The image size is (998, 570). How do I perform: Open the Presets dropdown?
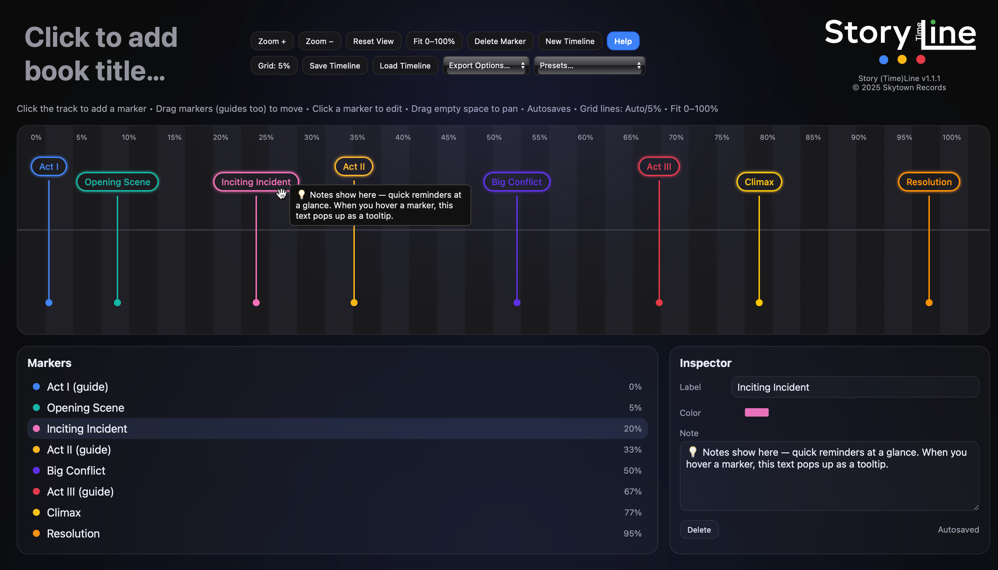point(589,65)
